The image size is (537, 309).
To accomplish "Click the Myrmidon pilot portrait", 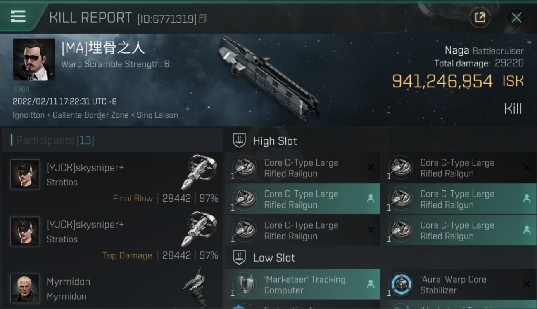I will pos(25,288).
